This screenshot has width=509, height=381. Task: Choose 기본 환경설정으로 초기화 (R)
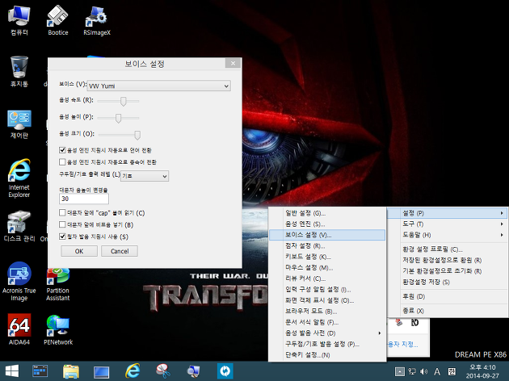click(447, 271)
